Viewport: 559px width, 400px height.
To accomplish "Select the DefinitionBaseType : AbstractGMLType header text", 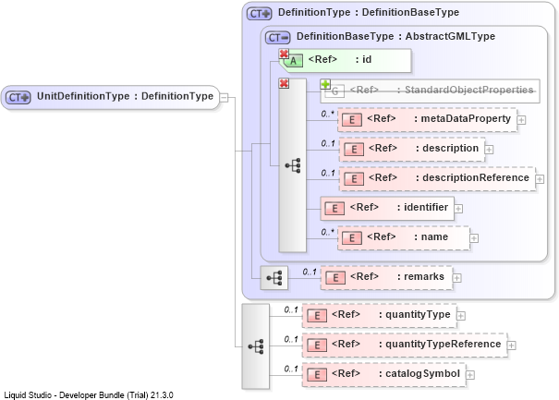I will click(x=395, y=36).
